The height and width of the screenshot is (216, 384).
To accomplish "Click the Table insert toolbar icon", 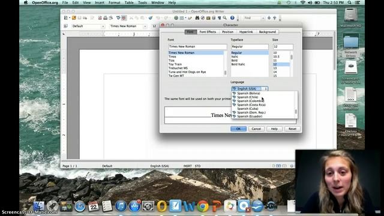I will coord(181,18).
